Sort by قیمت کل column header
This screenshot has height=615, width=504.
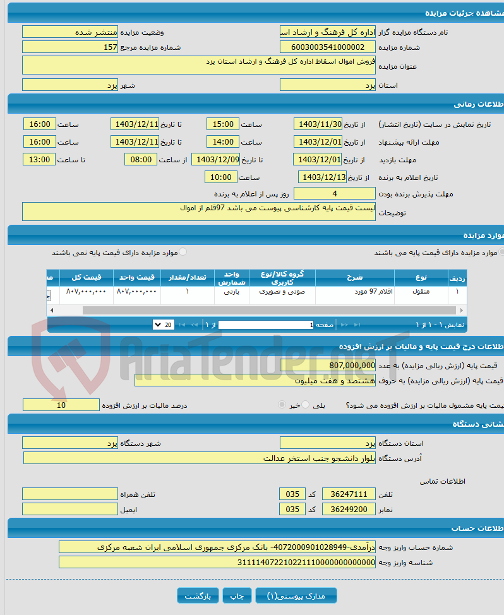pyautogui.click(x=87, y=278)
